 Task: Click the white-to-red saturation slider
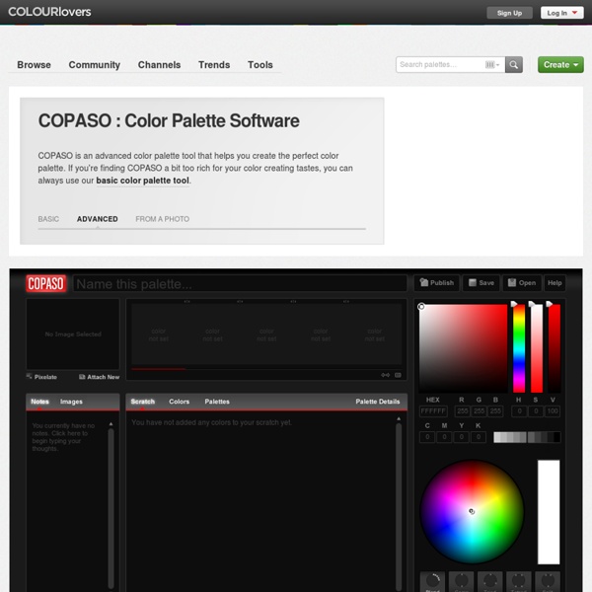tap(537, 349)
